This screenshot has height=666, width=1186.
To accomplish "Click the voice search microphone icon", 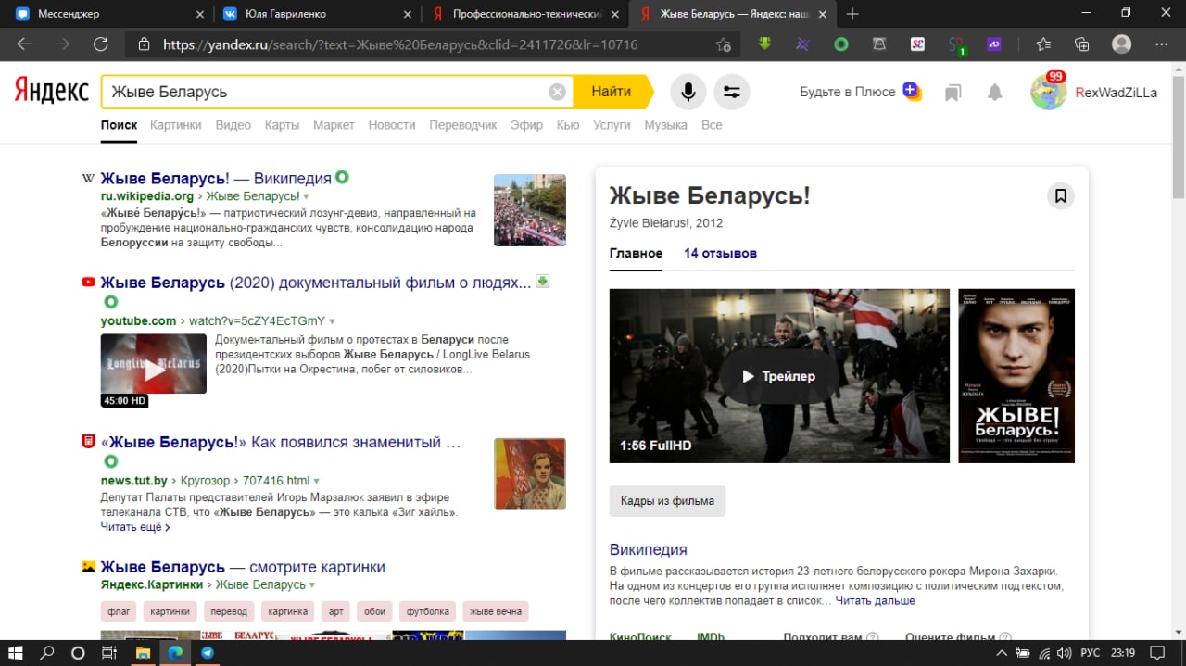I will (x=688, y=92).
